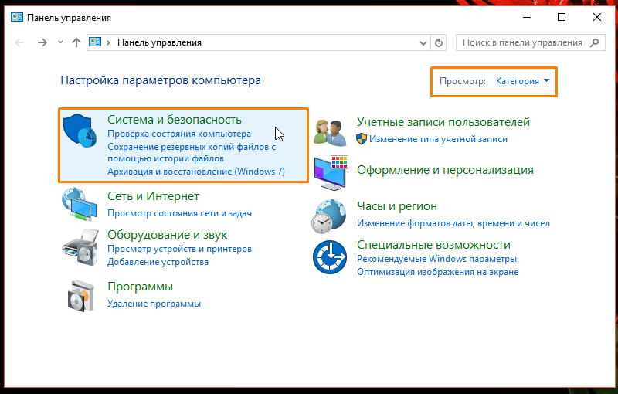Image resolution: width=618 pixels, height=394 pixels.
Task: Click the Clock and Region globe icon
Action: [329, 216]
